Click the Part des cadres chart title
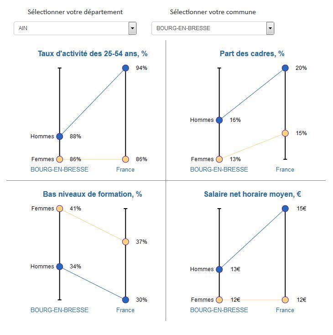 tap(252, 54)
